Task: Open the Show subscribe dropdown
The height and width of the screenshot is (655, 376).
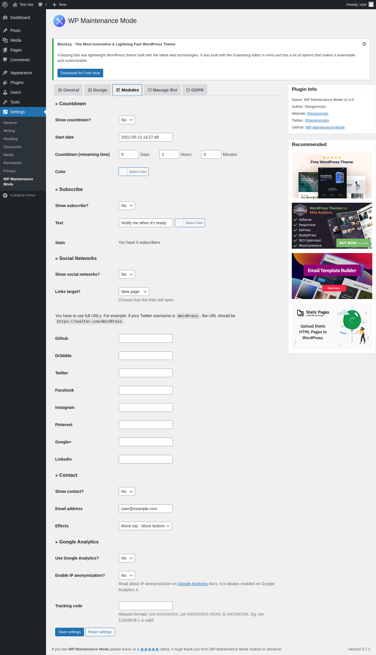Action: tap(127, 206)
